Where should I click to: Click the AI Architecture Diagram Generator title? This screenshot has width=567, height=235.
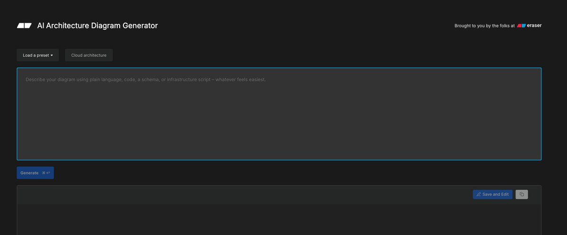coord(97,26)
